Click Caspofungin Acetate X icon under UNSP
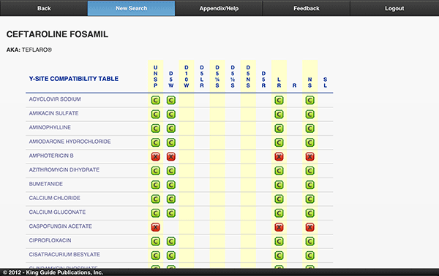The height and width of the screenshot is (276, 439). 156,227
